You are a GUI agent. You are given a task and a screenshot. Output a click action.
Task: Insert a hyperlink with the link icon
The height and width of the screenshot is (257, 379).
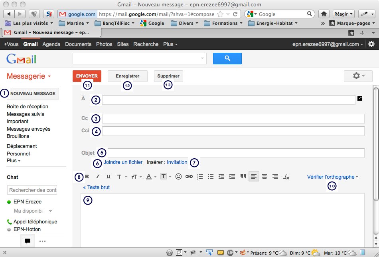[189, 176]
